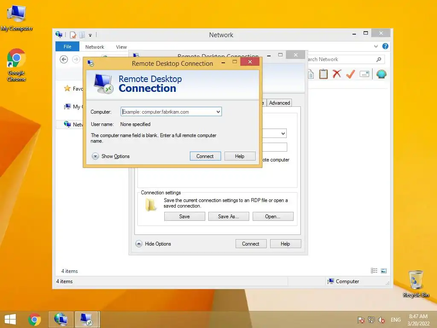Open the Recycle Bin desktop icon
The height and width of the screenshot is (328, 437).
416,284
